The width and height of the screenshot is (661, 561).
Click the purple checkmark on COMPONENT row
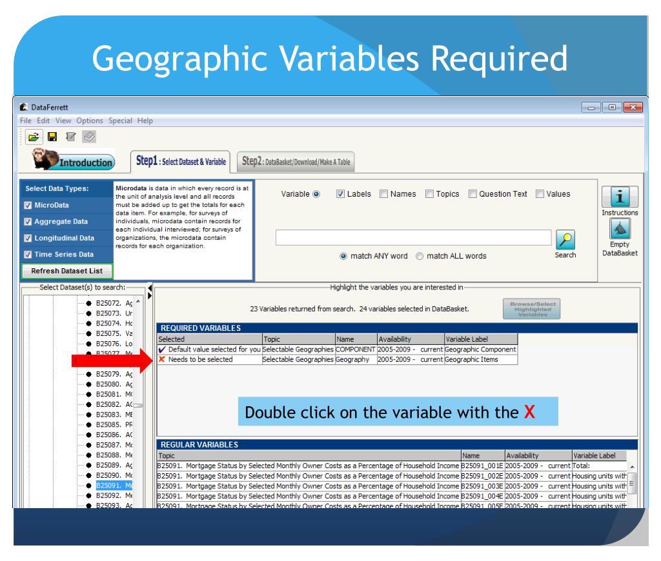click(162, 349)
